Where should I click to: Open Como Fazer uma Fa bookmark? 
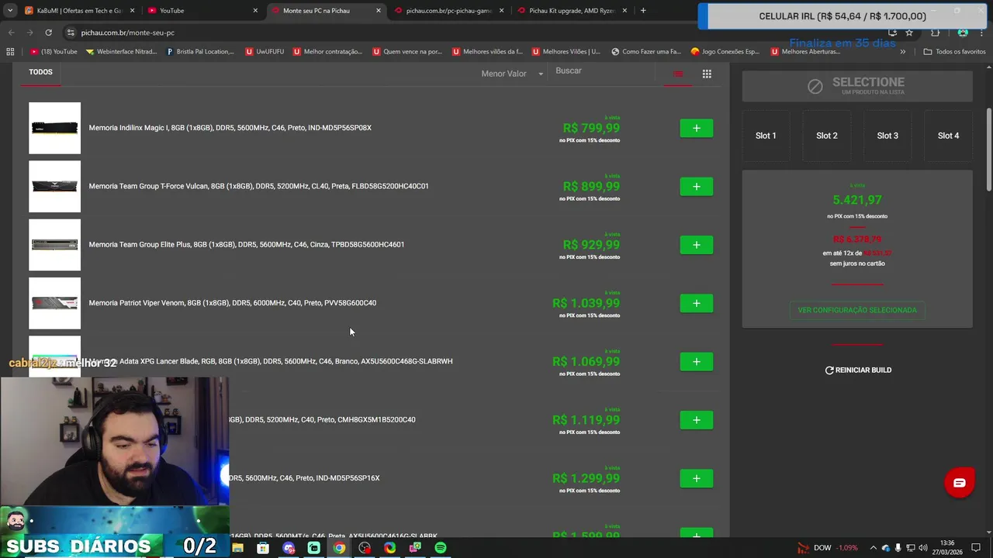click(x=646, y=52)
